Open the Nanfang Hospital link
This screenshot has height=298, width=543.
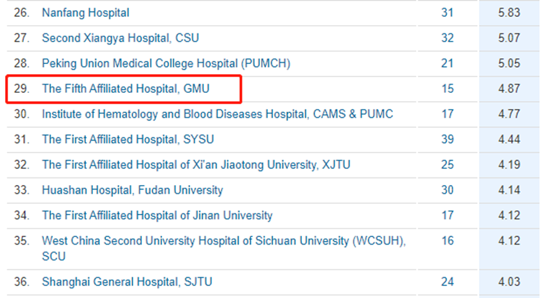click(x=85, y=12)
